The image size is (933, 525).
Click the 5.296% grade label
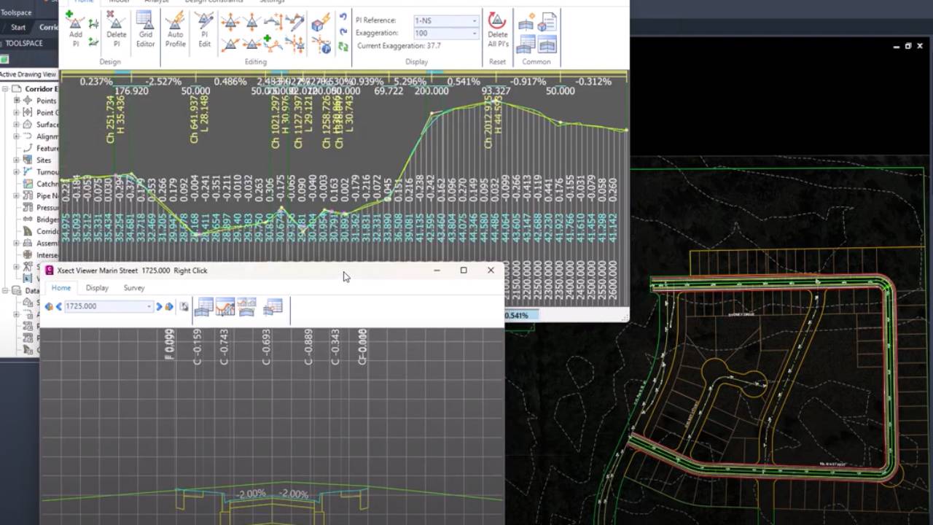click(409, 82)
